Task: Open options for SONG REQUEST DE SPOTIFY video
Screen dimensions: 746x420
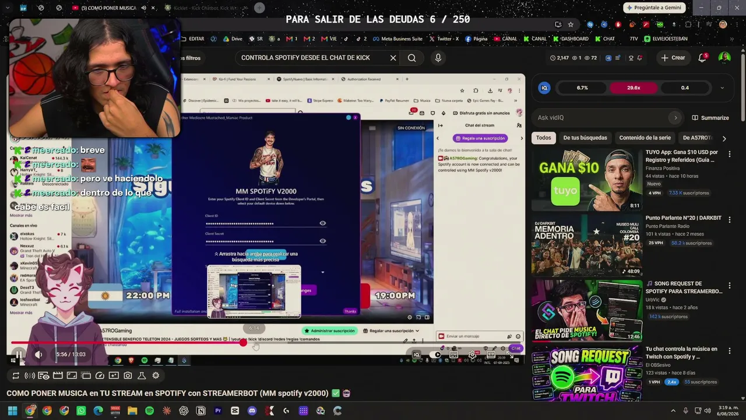Action: (x=729, y=286)
